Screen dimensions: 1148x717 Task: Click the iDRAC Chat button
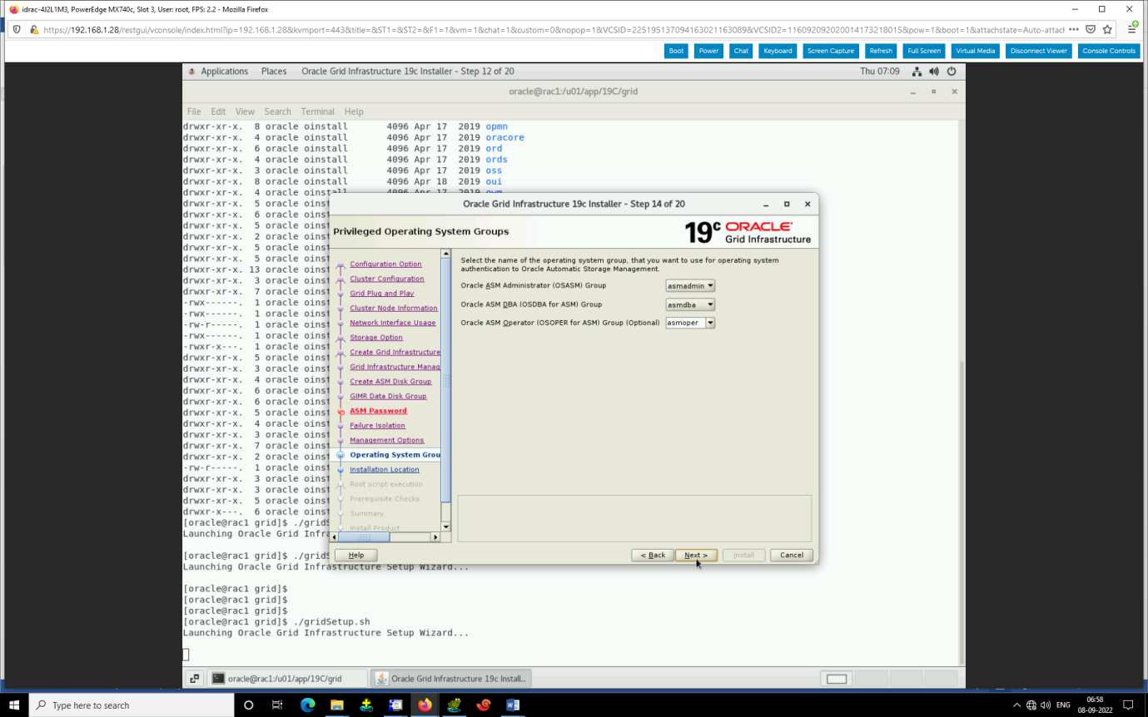pyautogui.click(x=741, y=51)
